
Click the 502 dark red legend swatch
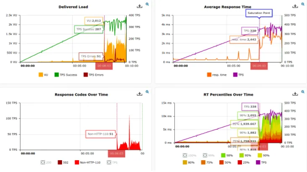point(60,162)
